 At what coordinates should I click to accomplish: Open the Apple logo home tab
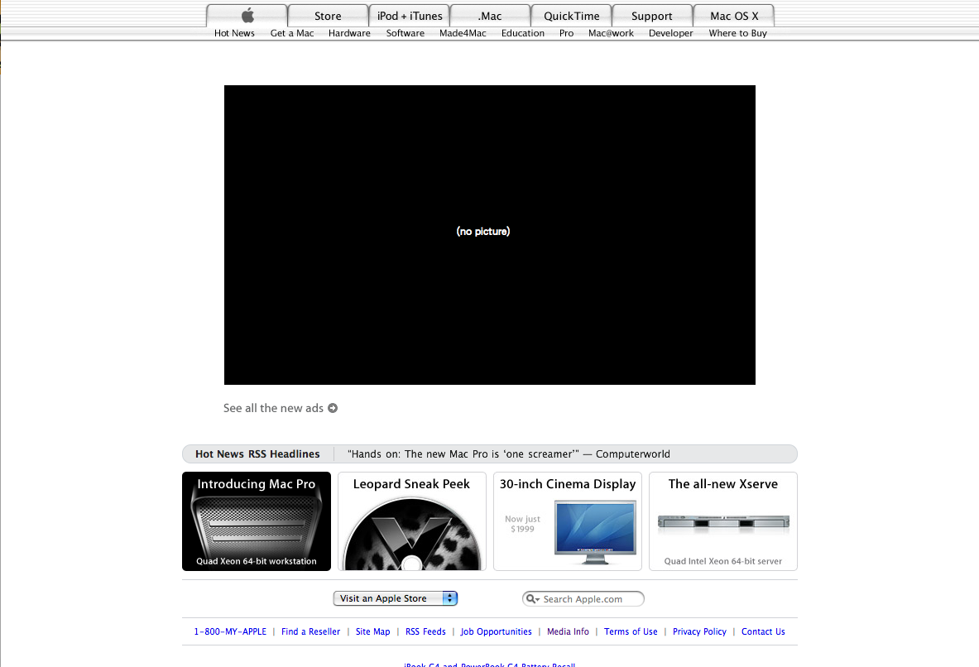[247, 16]
